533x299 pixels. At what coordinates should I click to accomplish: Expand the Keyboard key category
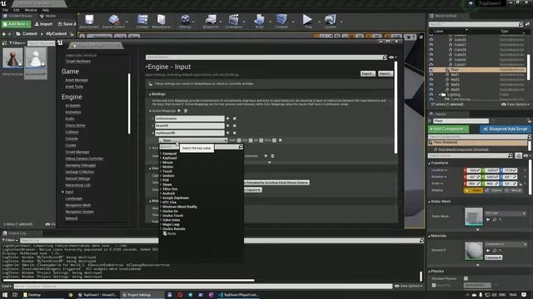[161, 158]
